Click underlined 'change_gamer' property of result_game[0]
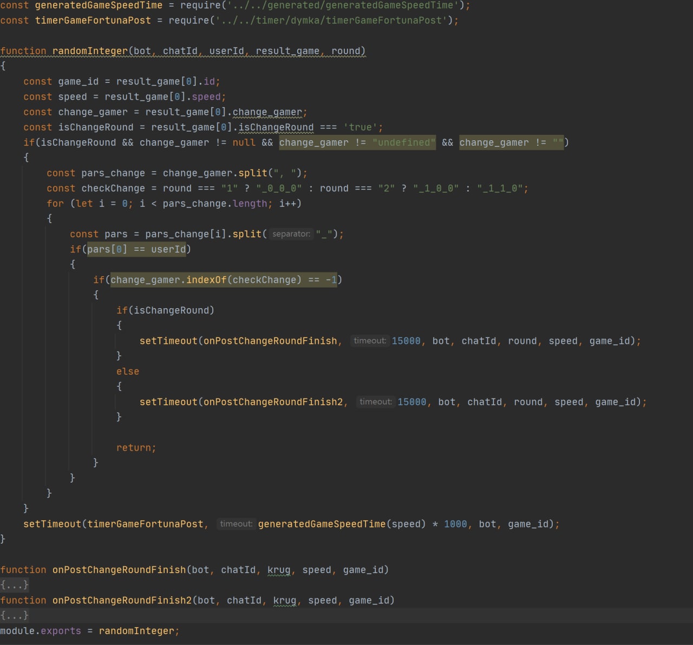 pos(267,112)
